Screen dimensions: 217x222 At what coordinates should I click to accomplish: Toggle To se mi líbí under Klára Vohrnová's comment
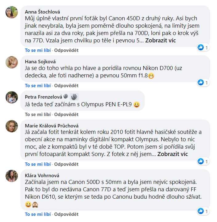(x=38, y=214)
